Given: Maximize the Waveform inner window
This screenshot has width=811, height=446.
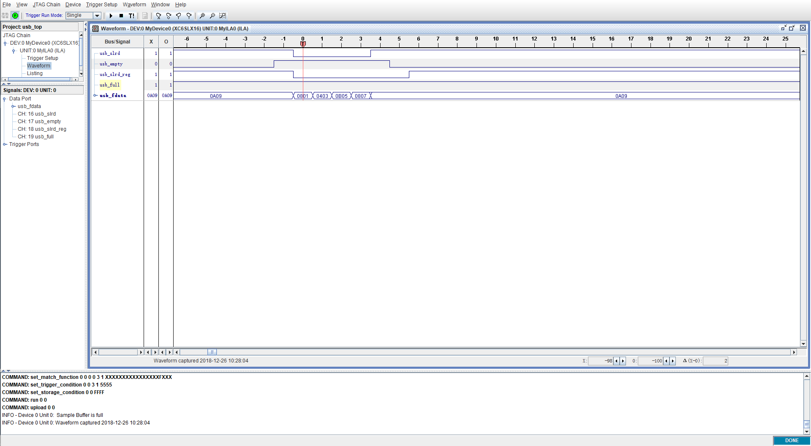Looking at the screenshot, I should [792, 28].
